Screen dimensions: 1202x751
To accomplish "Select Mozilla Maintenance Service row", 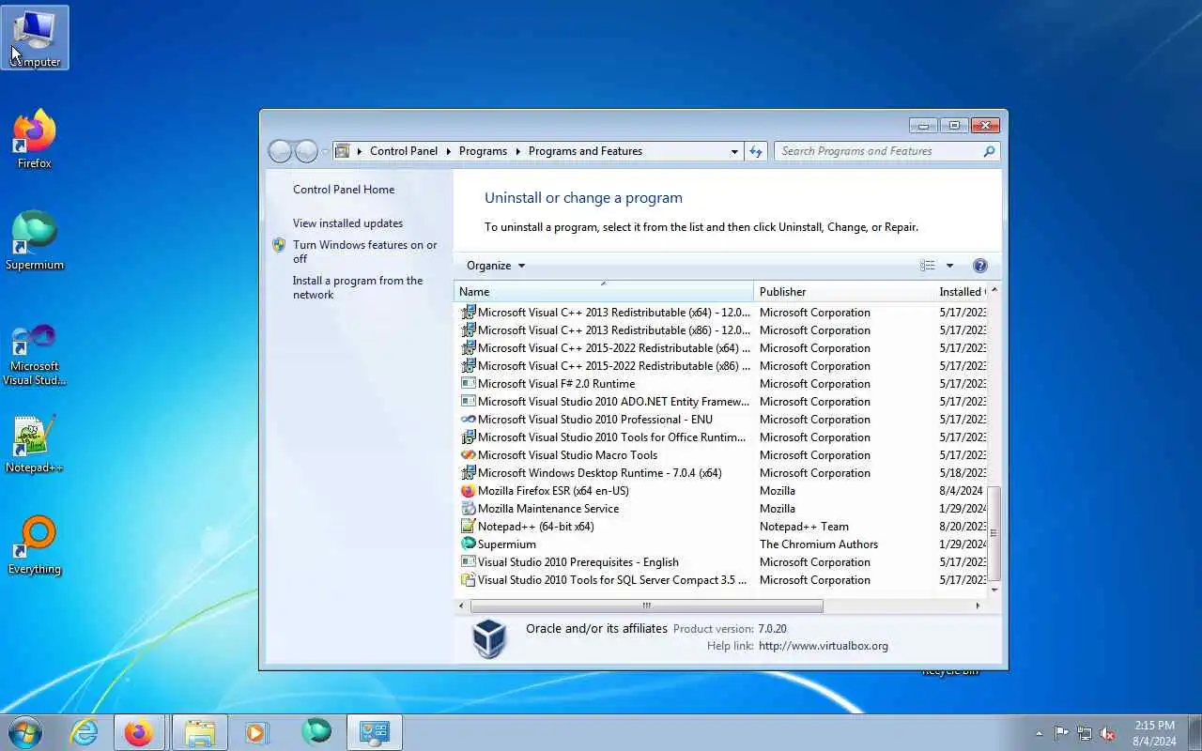I will pyautogui.click(x=722, y=509).
